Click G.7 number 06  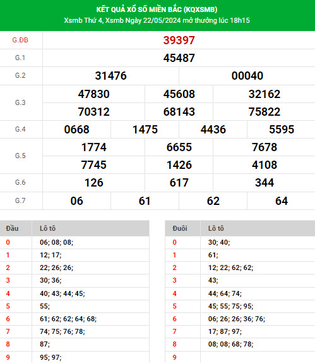click(76, 201)
